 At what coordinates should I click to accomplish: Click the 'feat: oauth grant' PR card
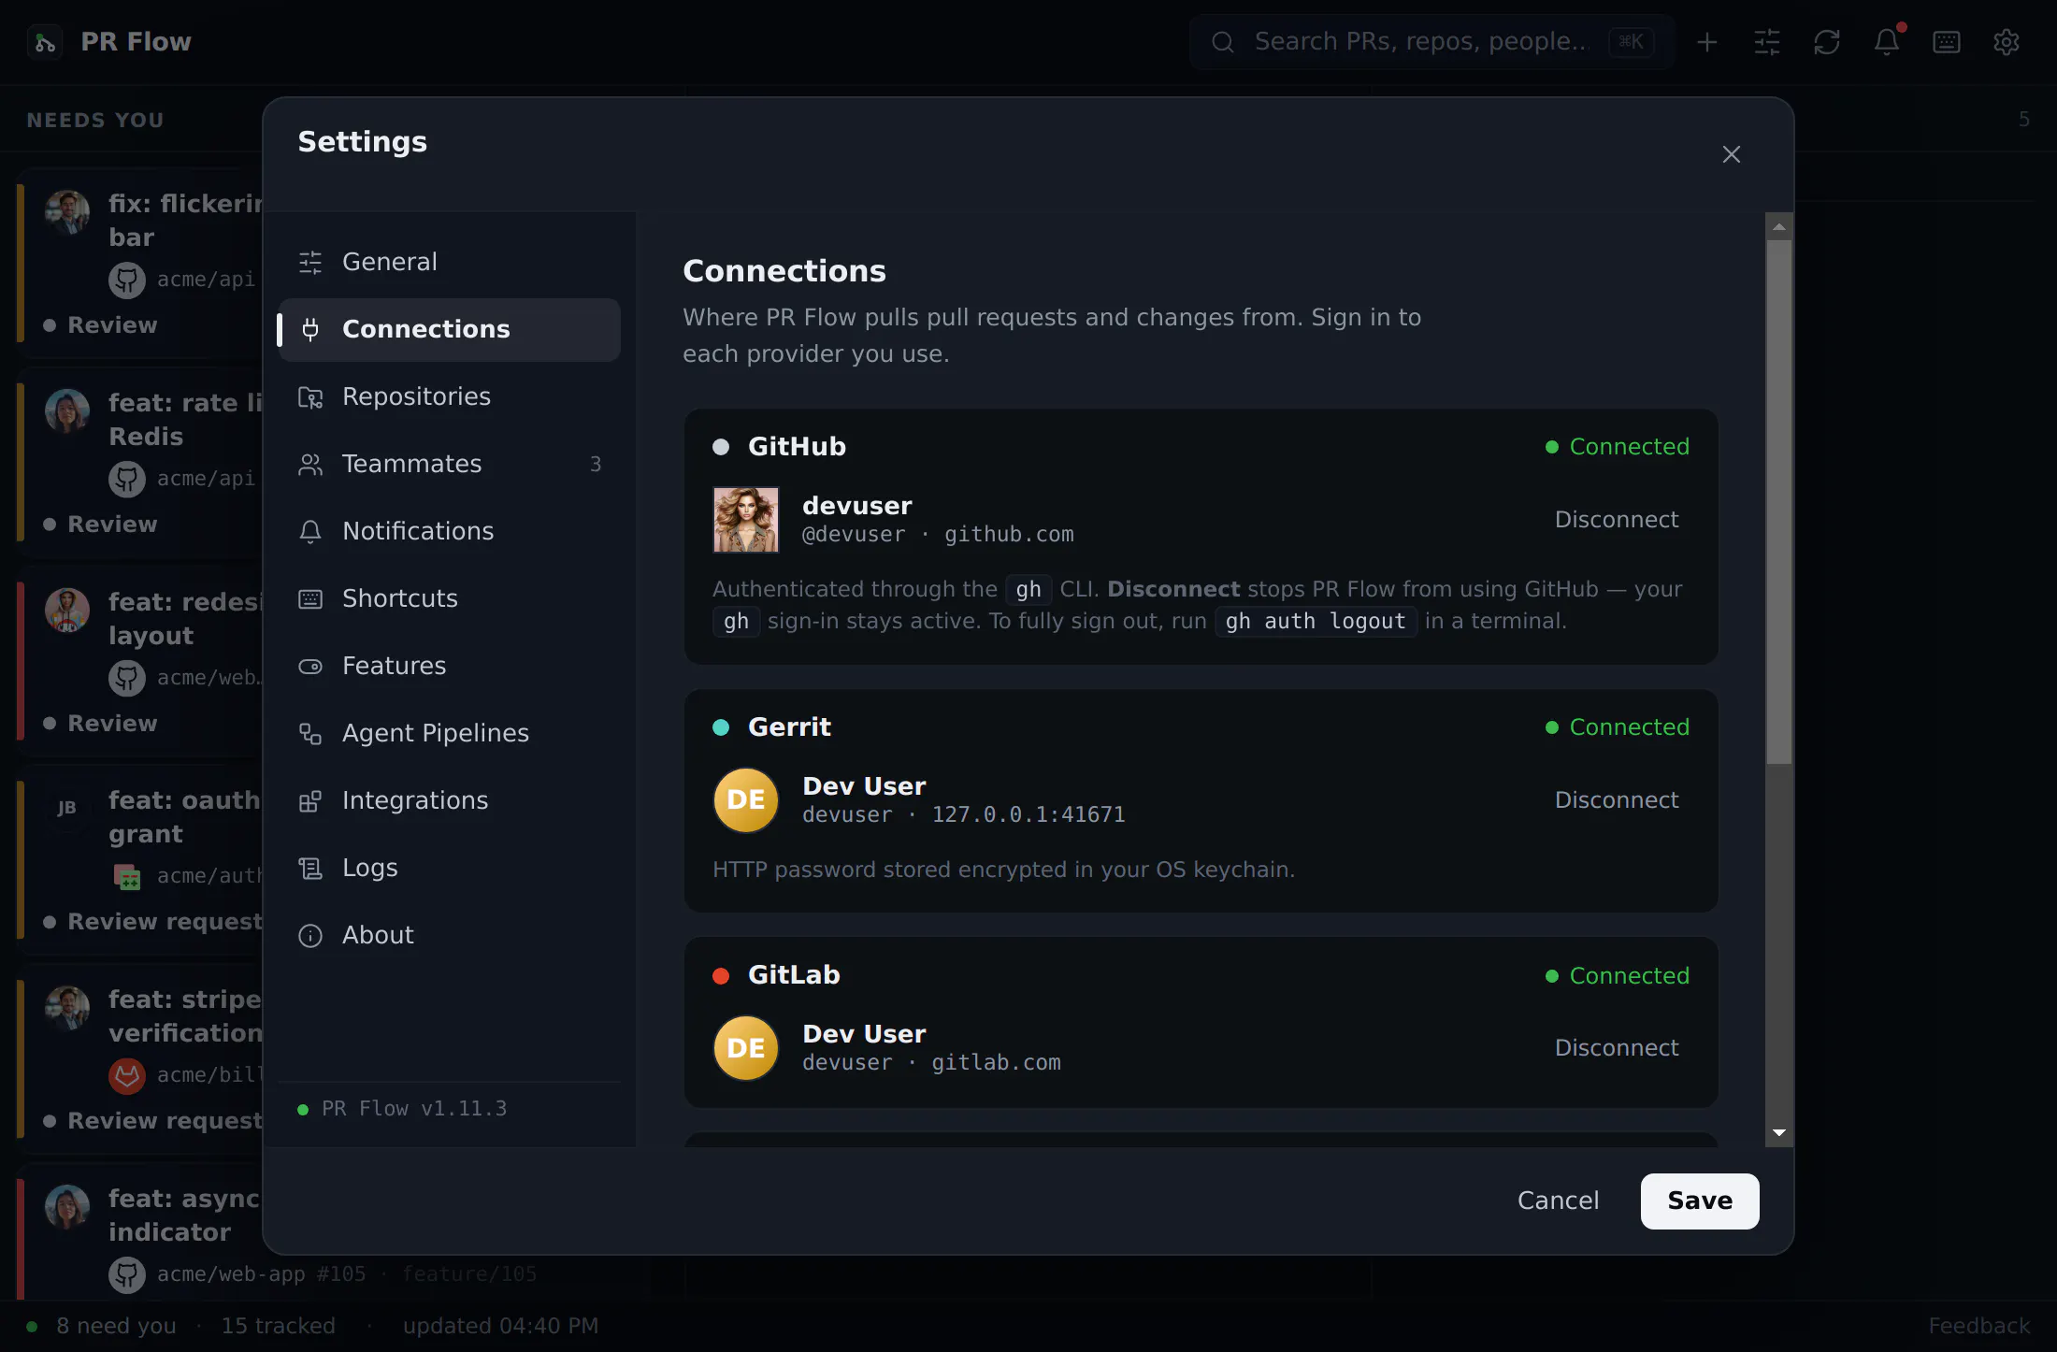pos(140,860)
